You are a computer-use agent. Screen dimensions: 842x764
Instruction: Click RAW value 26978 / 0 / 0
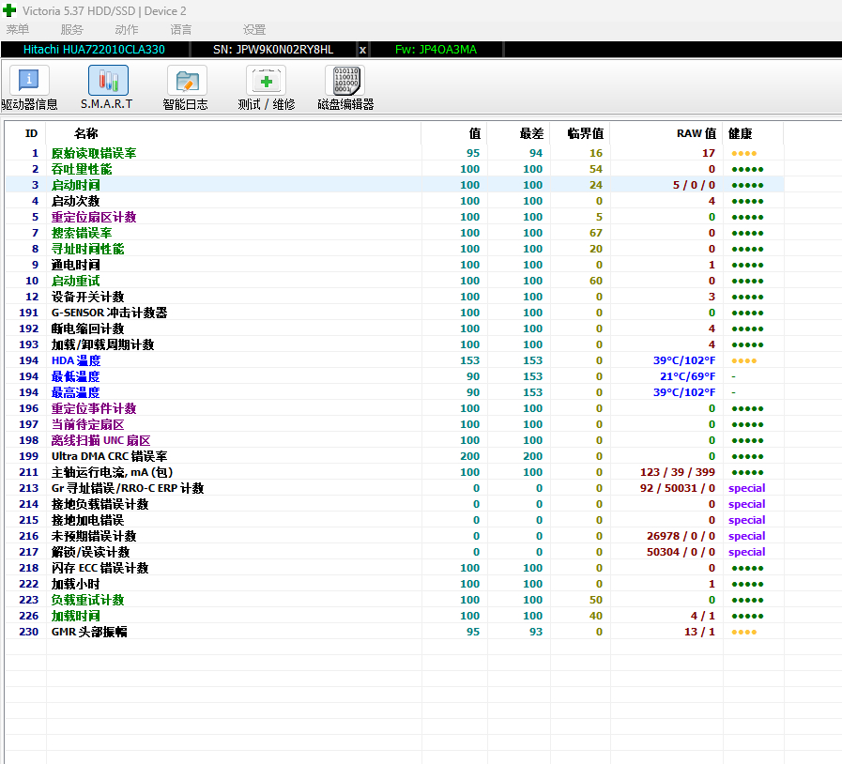point(681,536)
